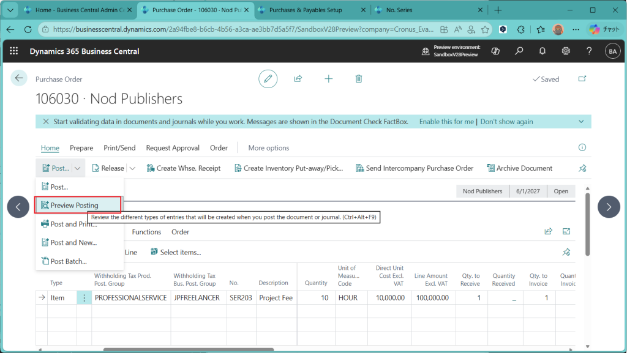Click Archive Document button
The height and width of the screenshot is (353, 627).
click(520, 168)
